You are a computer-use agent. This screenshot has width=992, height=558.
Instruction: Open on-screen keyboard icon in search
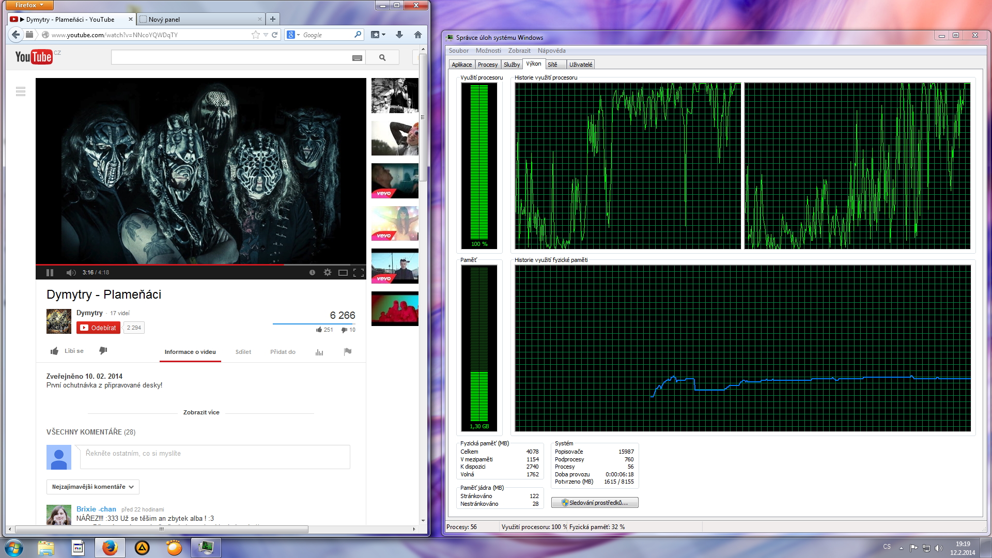point(357,58)
